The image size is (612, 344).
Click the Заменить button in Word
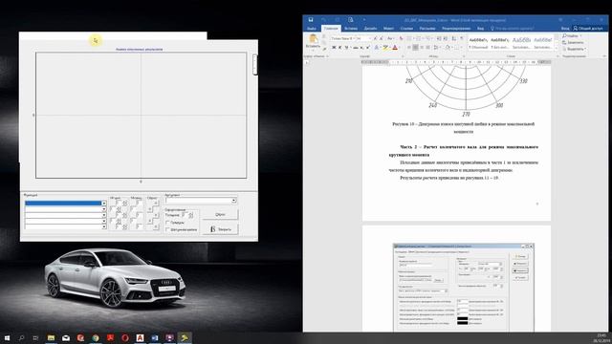[573, 42]
